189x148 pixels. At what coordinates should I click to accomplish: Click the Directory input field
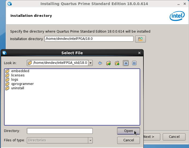(x=60, y=131)
